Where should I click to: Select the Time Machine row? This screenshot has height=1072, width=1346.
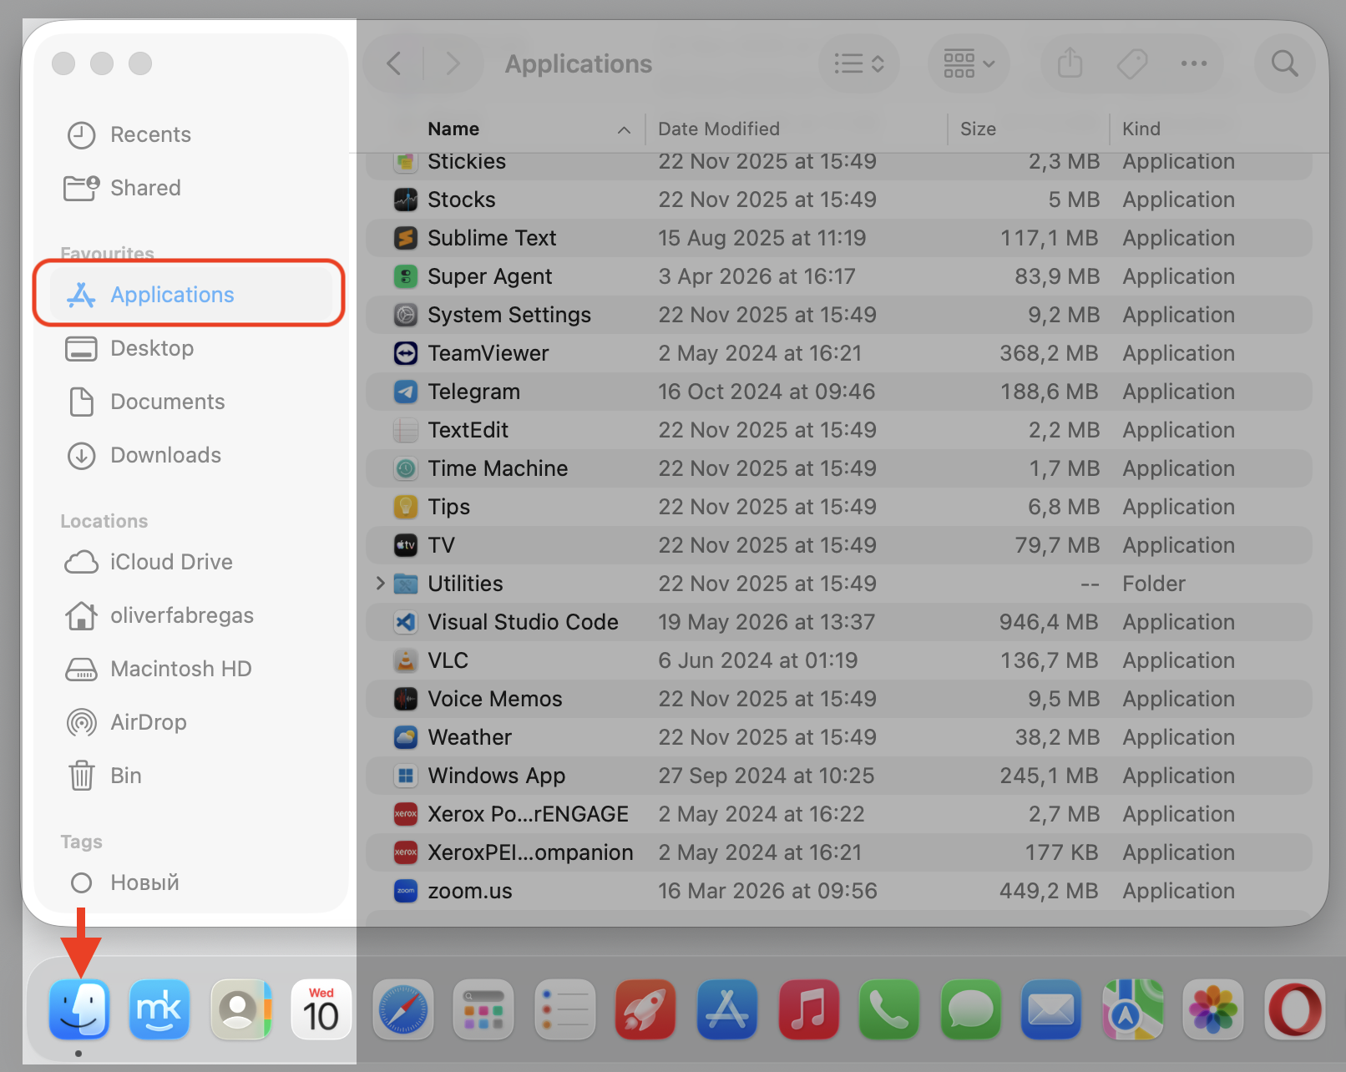[839, 468]
